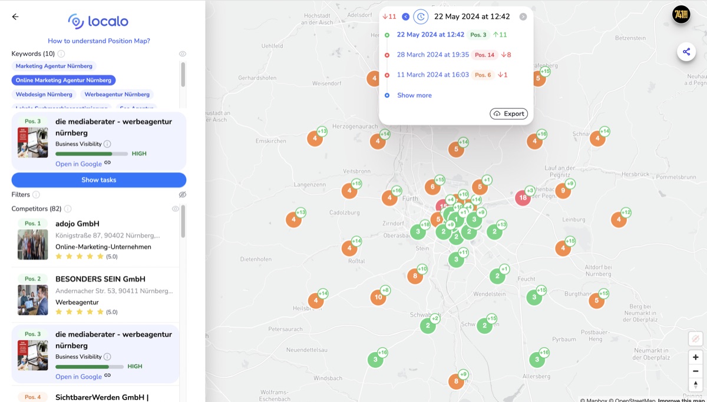Image resolution: width=707 pixels, height=402 pixels.
Task: Click the Pos. 14 badge in timeline
Action: [x=484, y=55]
